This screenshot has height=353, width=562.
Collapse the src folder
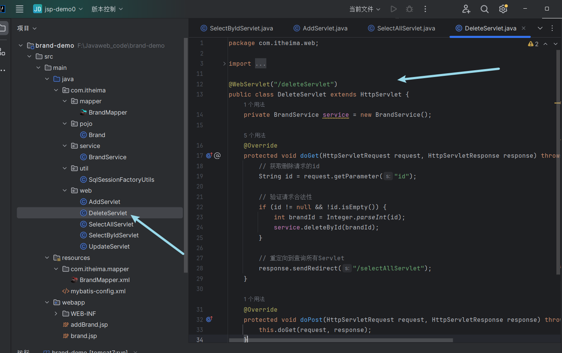coord(29,56)
